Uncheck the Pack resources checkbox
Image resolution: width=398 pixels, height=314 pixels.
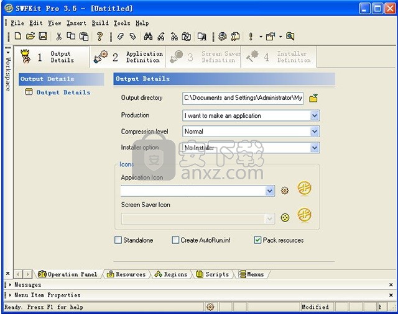pos(257,240)
